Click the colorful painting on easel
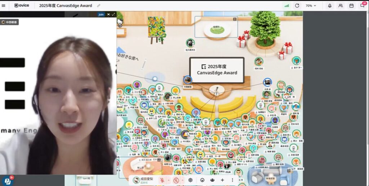Image resolution: width=369 pixels, height=186 pixels. [x=157, y=27]
